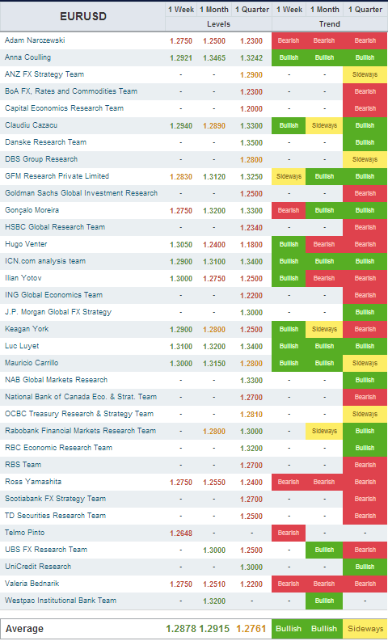Select ICN.com analysis team
The image size is (388, 641).
click(x=45, y=261)
